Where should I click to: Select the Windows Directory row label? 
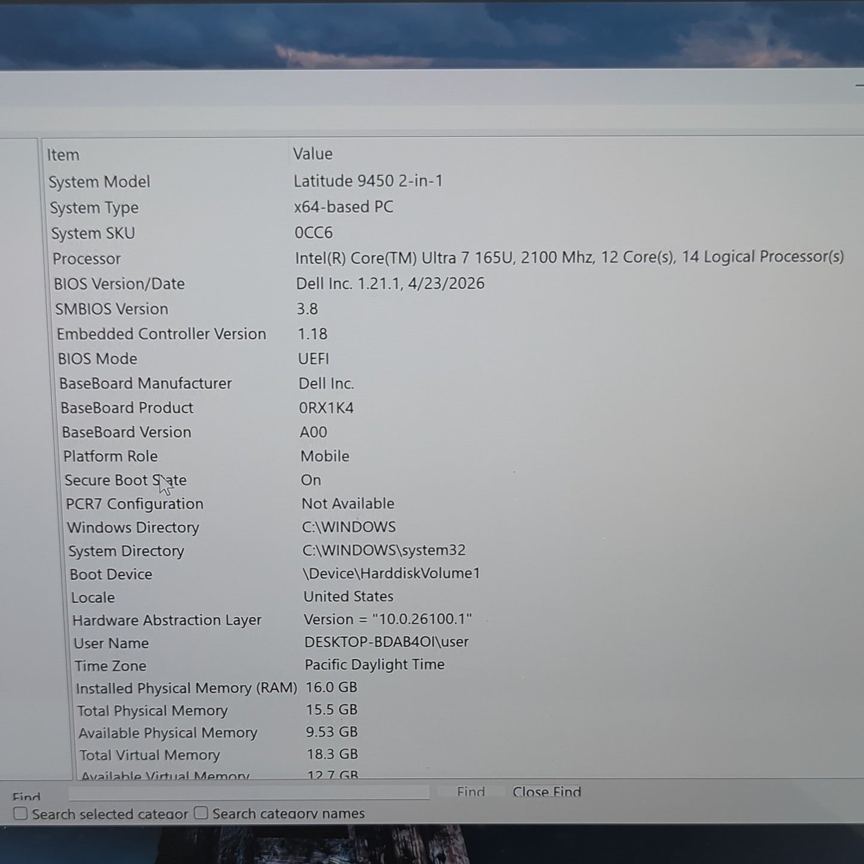pos(133,527)
